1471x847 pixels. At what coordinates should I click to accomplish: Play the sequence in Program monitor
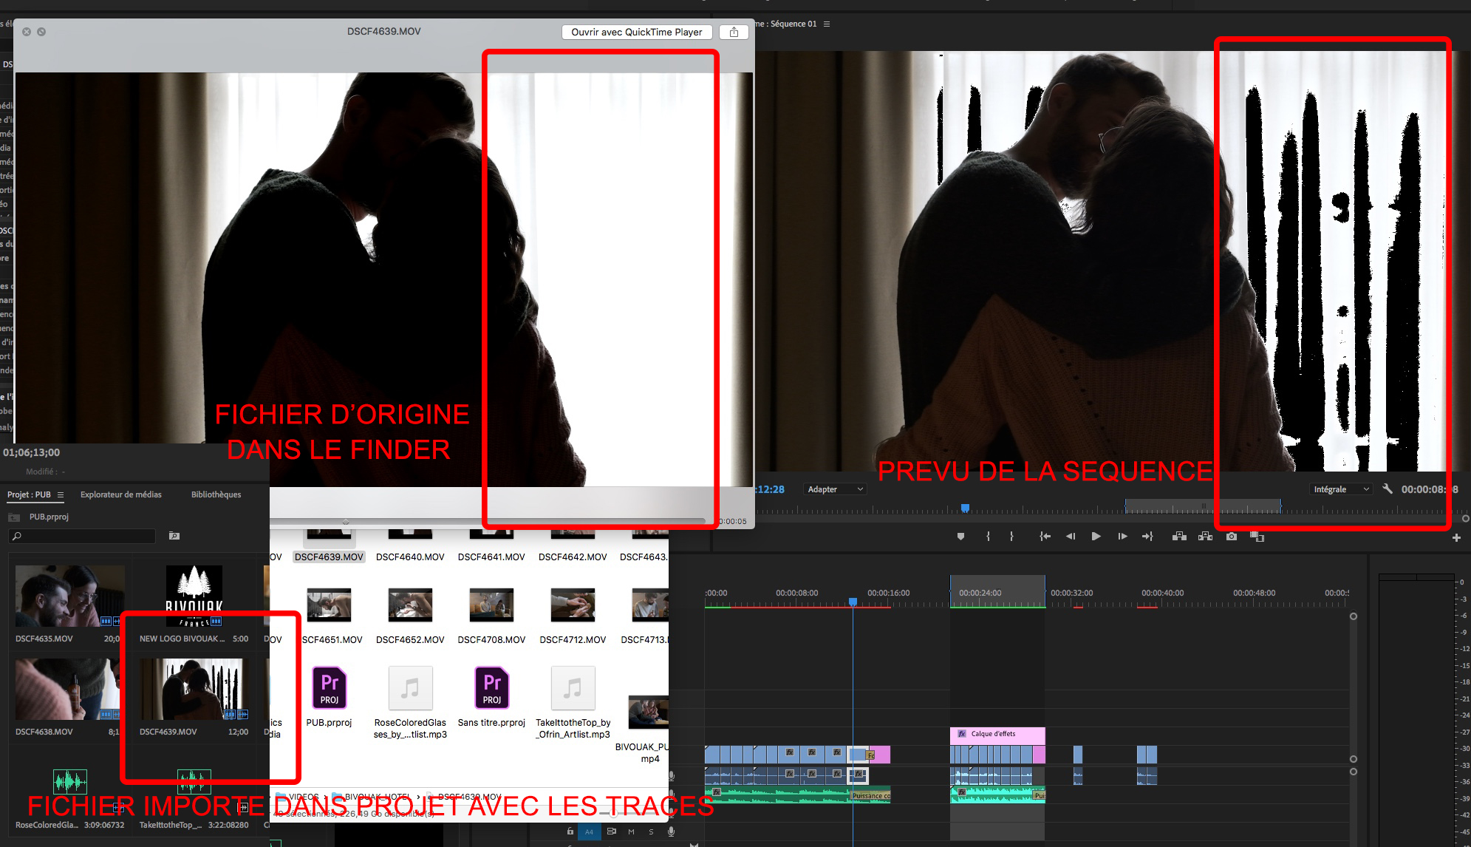click(x=1096, y=537)
